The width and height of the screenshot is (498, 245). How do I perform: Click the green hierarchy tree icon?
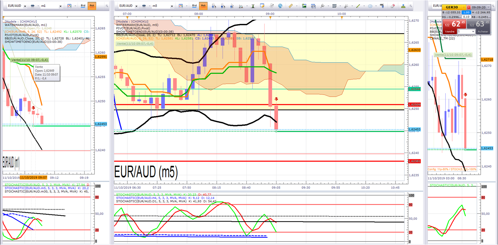pyautogui.click(x=403, y=6)
